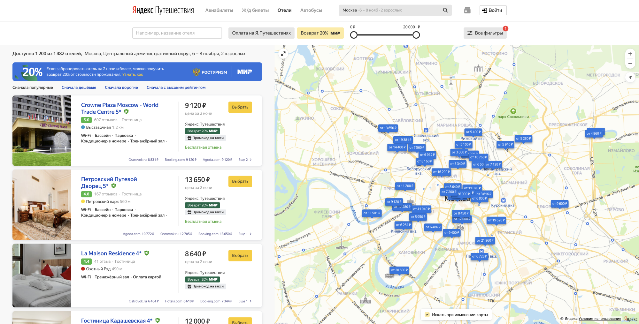Open the Отели section
Screen dimensions: 639x324
[284, 10]
